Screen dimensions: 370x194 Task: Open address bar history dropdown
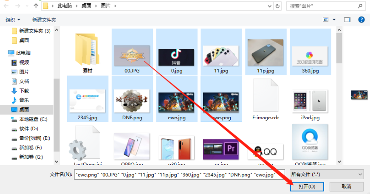(270, 6)
